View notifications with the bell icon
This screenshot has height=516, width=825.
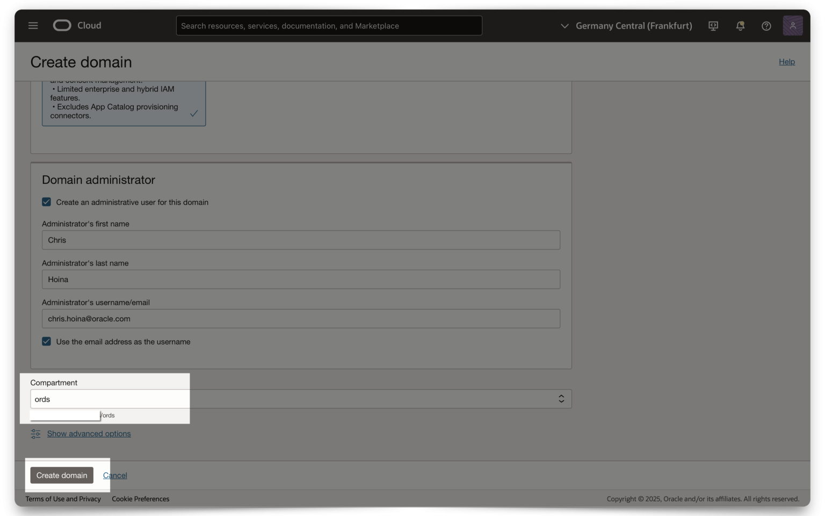point(740,25)
